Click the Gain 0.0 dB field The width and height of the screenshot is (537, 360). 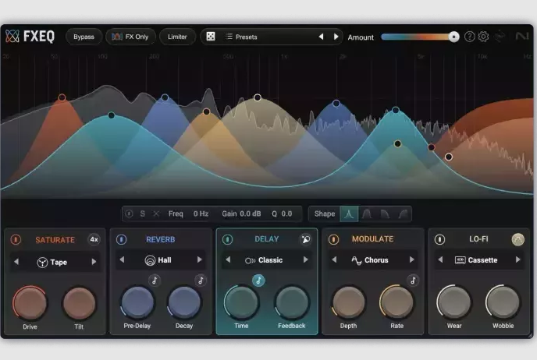click(x=241, y=214)
